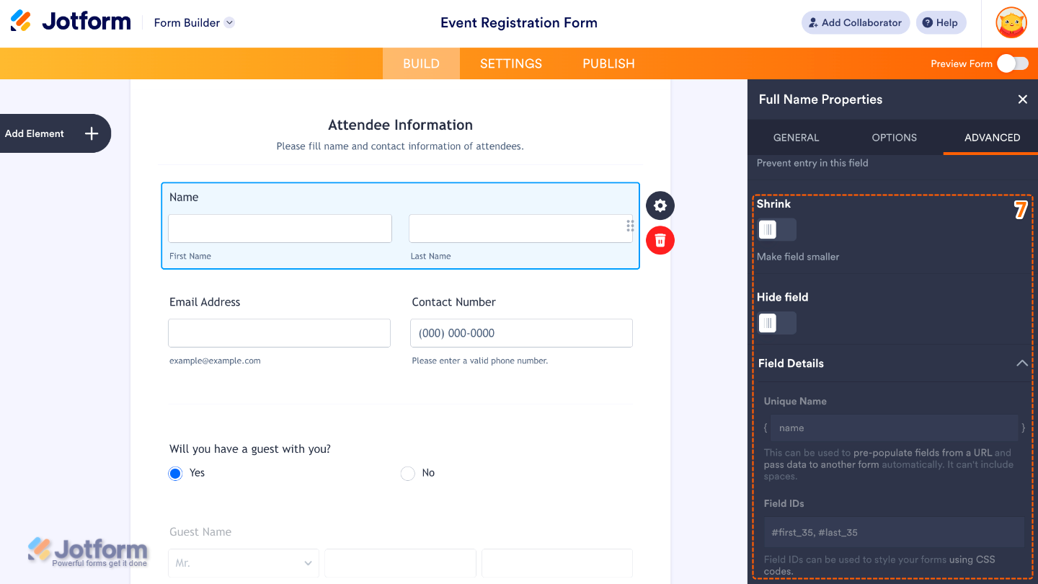The image size is (1038, 584).
Task: Delete the Name field with trash icon
Action: point(660,240)
